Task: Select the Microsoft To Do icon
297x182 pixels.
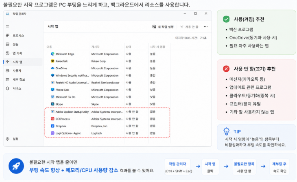Action: tap(52, 97)
